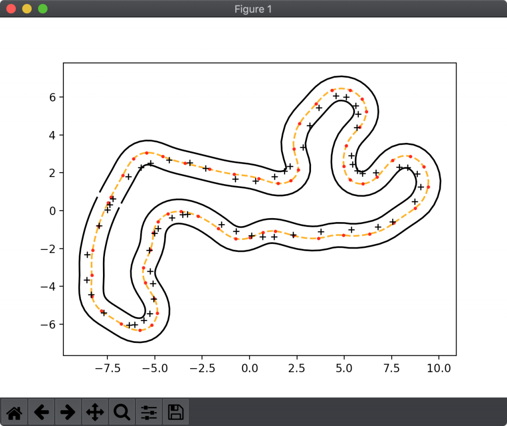The width and height of the screenshot is (507, 426).
Task: Click the 2.5 x-axis tick label
Action: 297,368
